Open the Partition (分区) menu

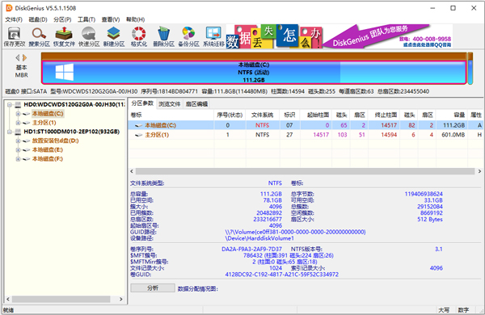[62, 19]
